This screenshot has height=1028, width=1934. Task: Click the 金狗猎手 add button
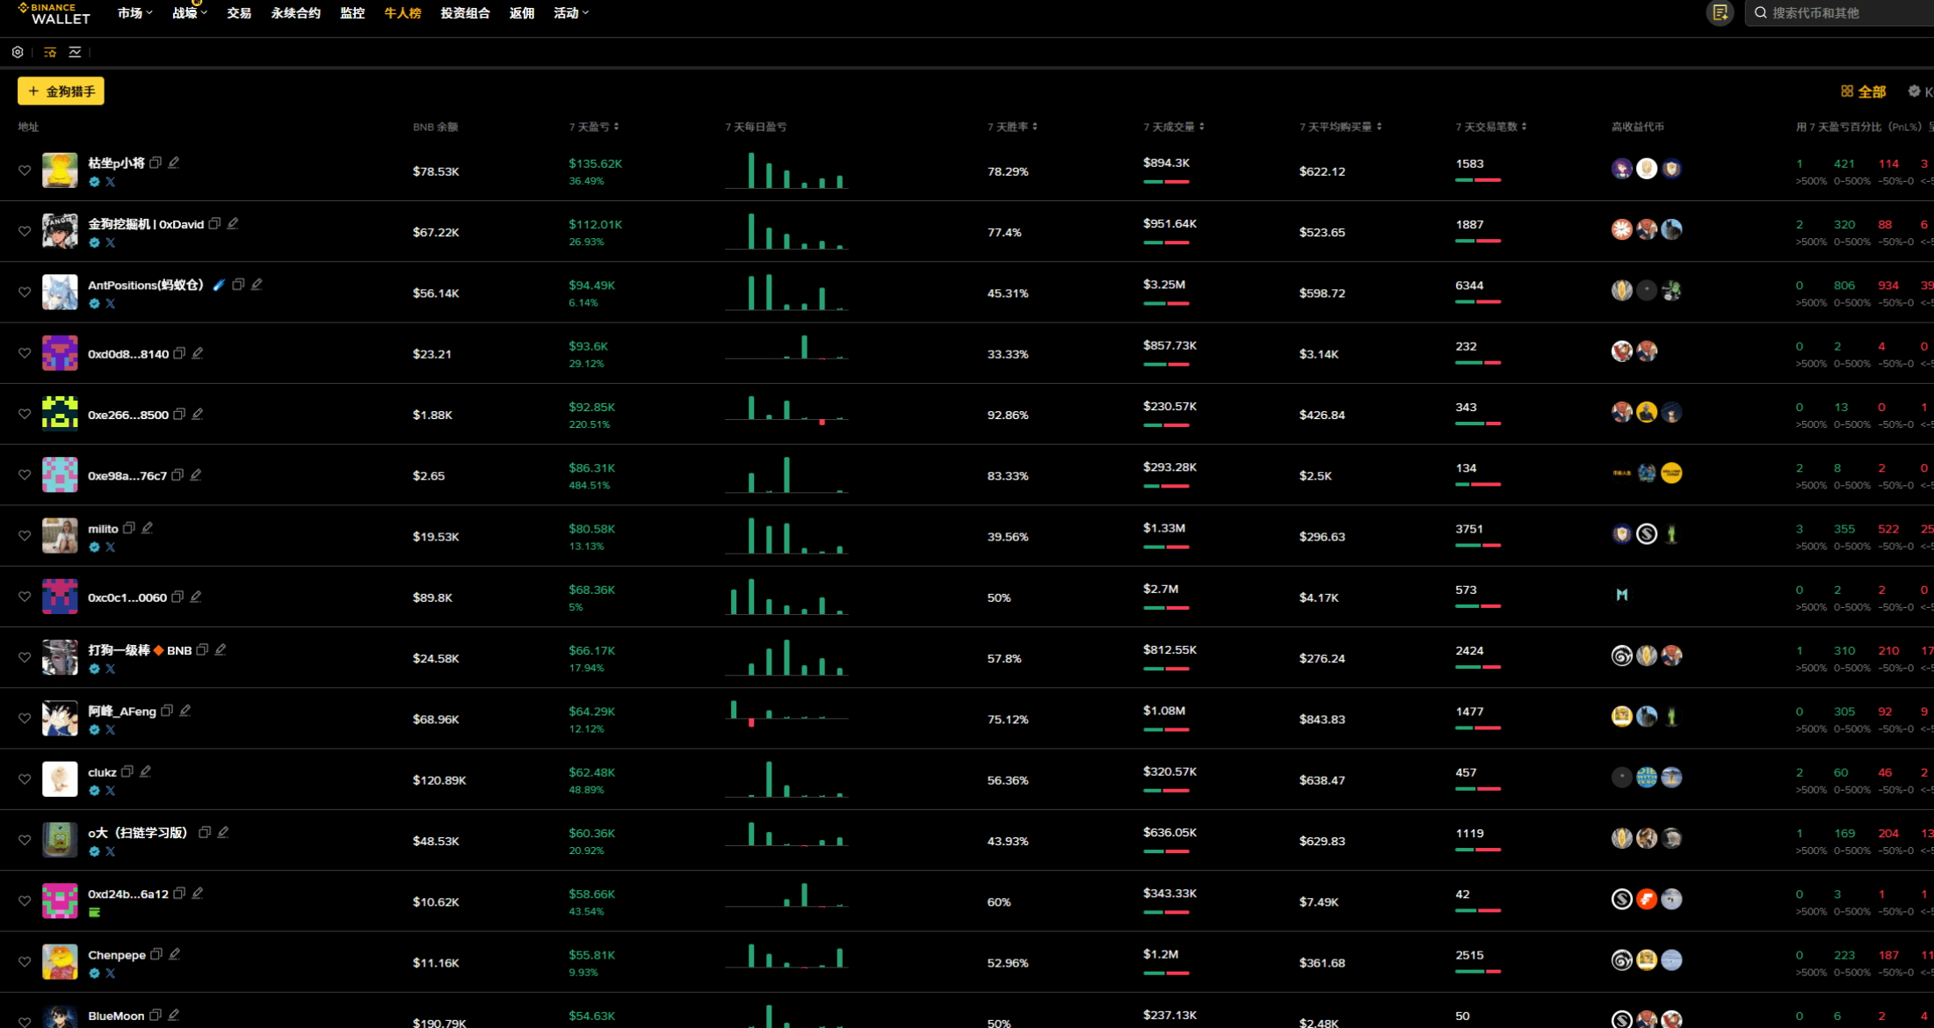(61, 91)
